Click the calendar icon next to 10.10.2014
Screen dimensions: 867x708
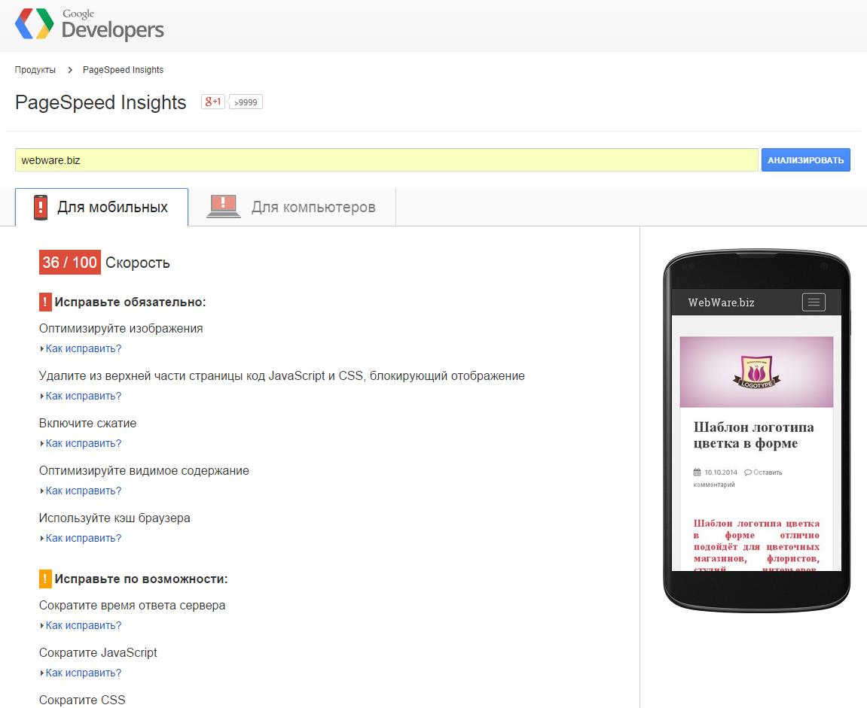point(697,473)
